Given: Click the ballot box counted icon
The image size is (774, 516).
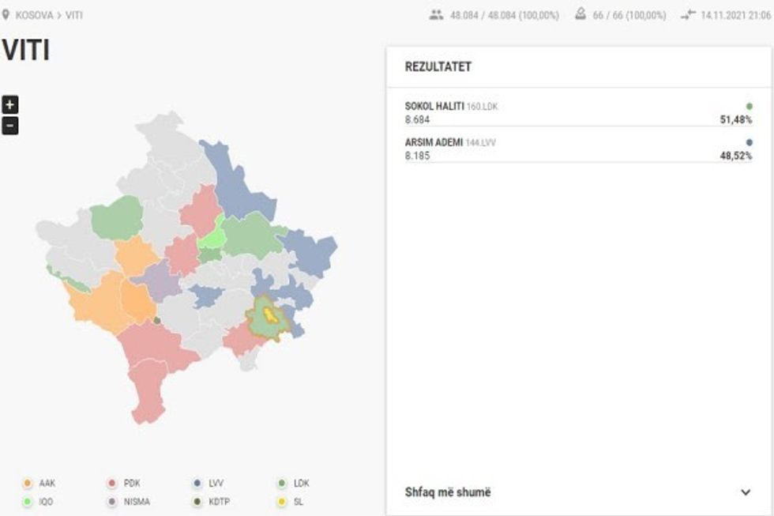Looking at the screenshot, I should pyautogui.click(x=580, y=15).
